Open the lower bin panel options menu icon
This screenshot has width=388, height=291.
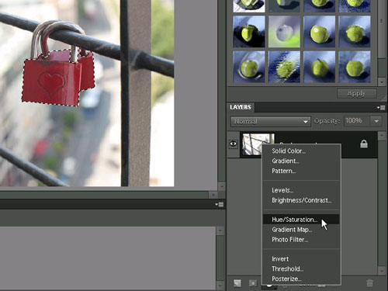tap(220, 205)
